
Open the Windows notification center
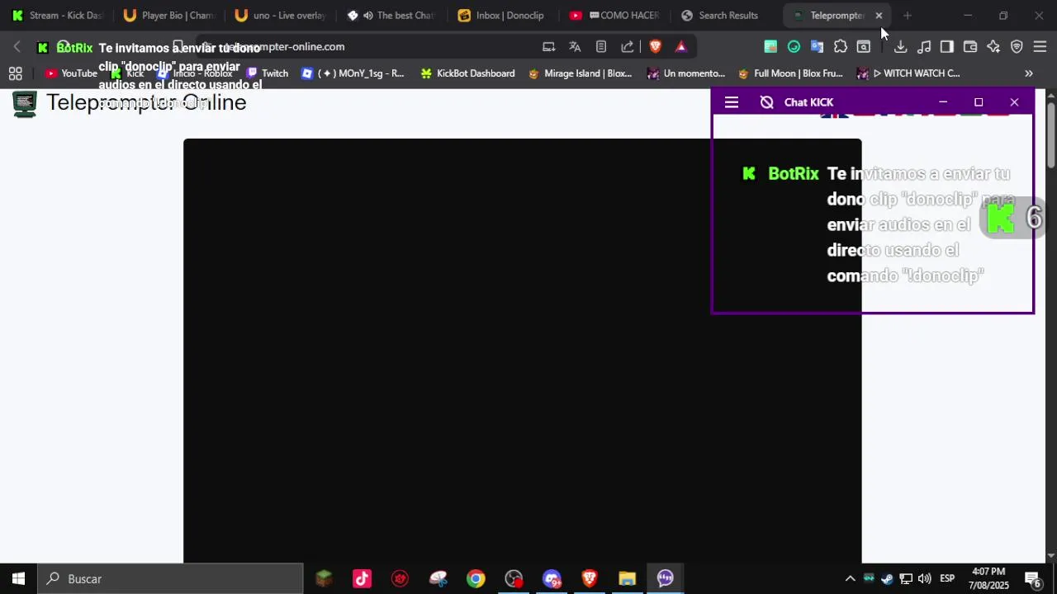(x=1031, y=578)
